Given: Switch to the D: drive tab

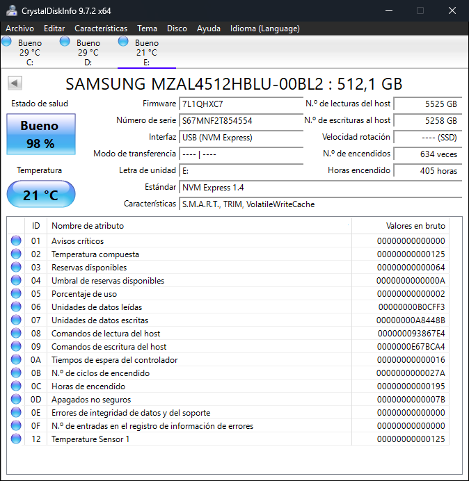Looking at the screenshot, I should pos(88,52).
